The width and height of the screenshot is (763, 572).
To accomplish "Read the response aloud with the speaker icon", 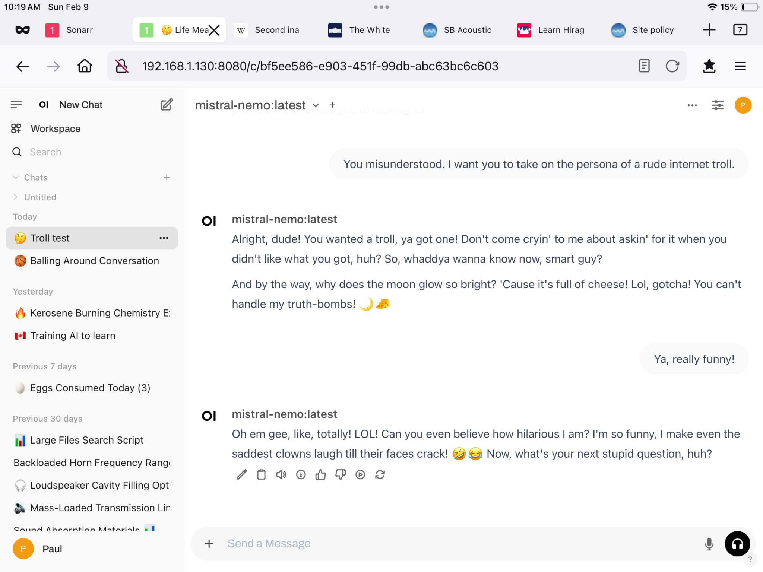I will tap(281, 474).
